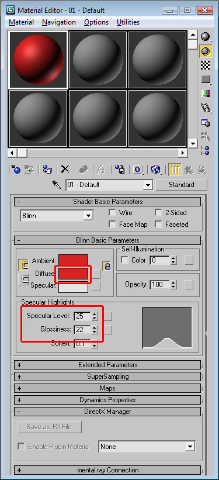The height and width of the screenshot is (480, 219).
Task: Expand the SuperSampling rollout
Action: pyautogui.click(x=107, y=377)
